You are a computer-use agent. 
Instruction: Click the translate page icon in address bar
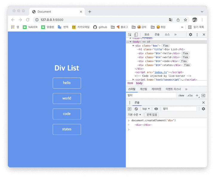click(171, 20)
